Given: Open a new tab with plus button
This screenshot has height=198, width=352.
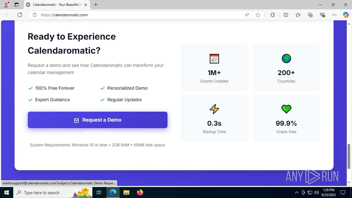Looking at the screenshot, I should click(x=96, y=5).
